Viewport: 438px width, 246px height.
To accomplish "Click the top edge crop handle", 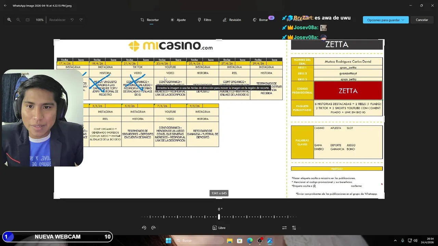I will click(219, 40).
